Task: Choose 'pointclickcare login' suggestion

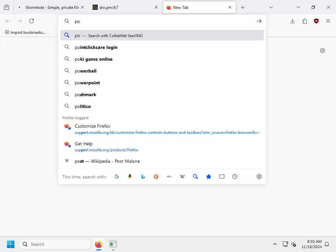Action: 162,47
